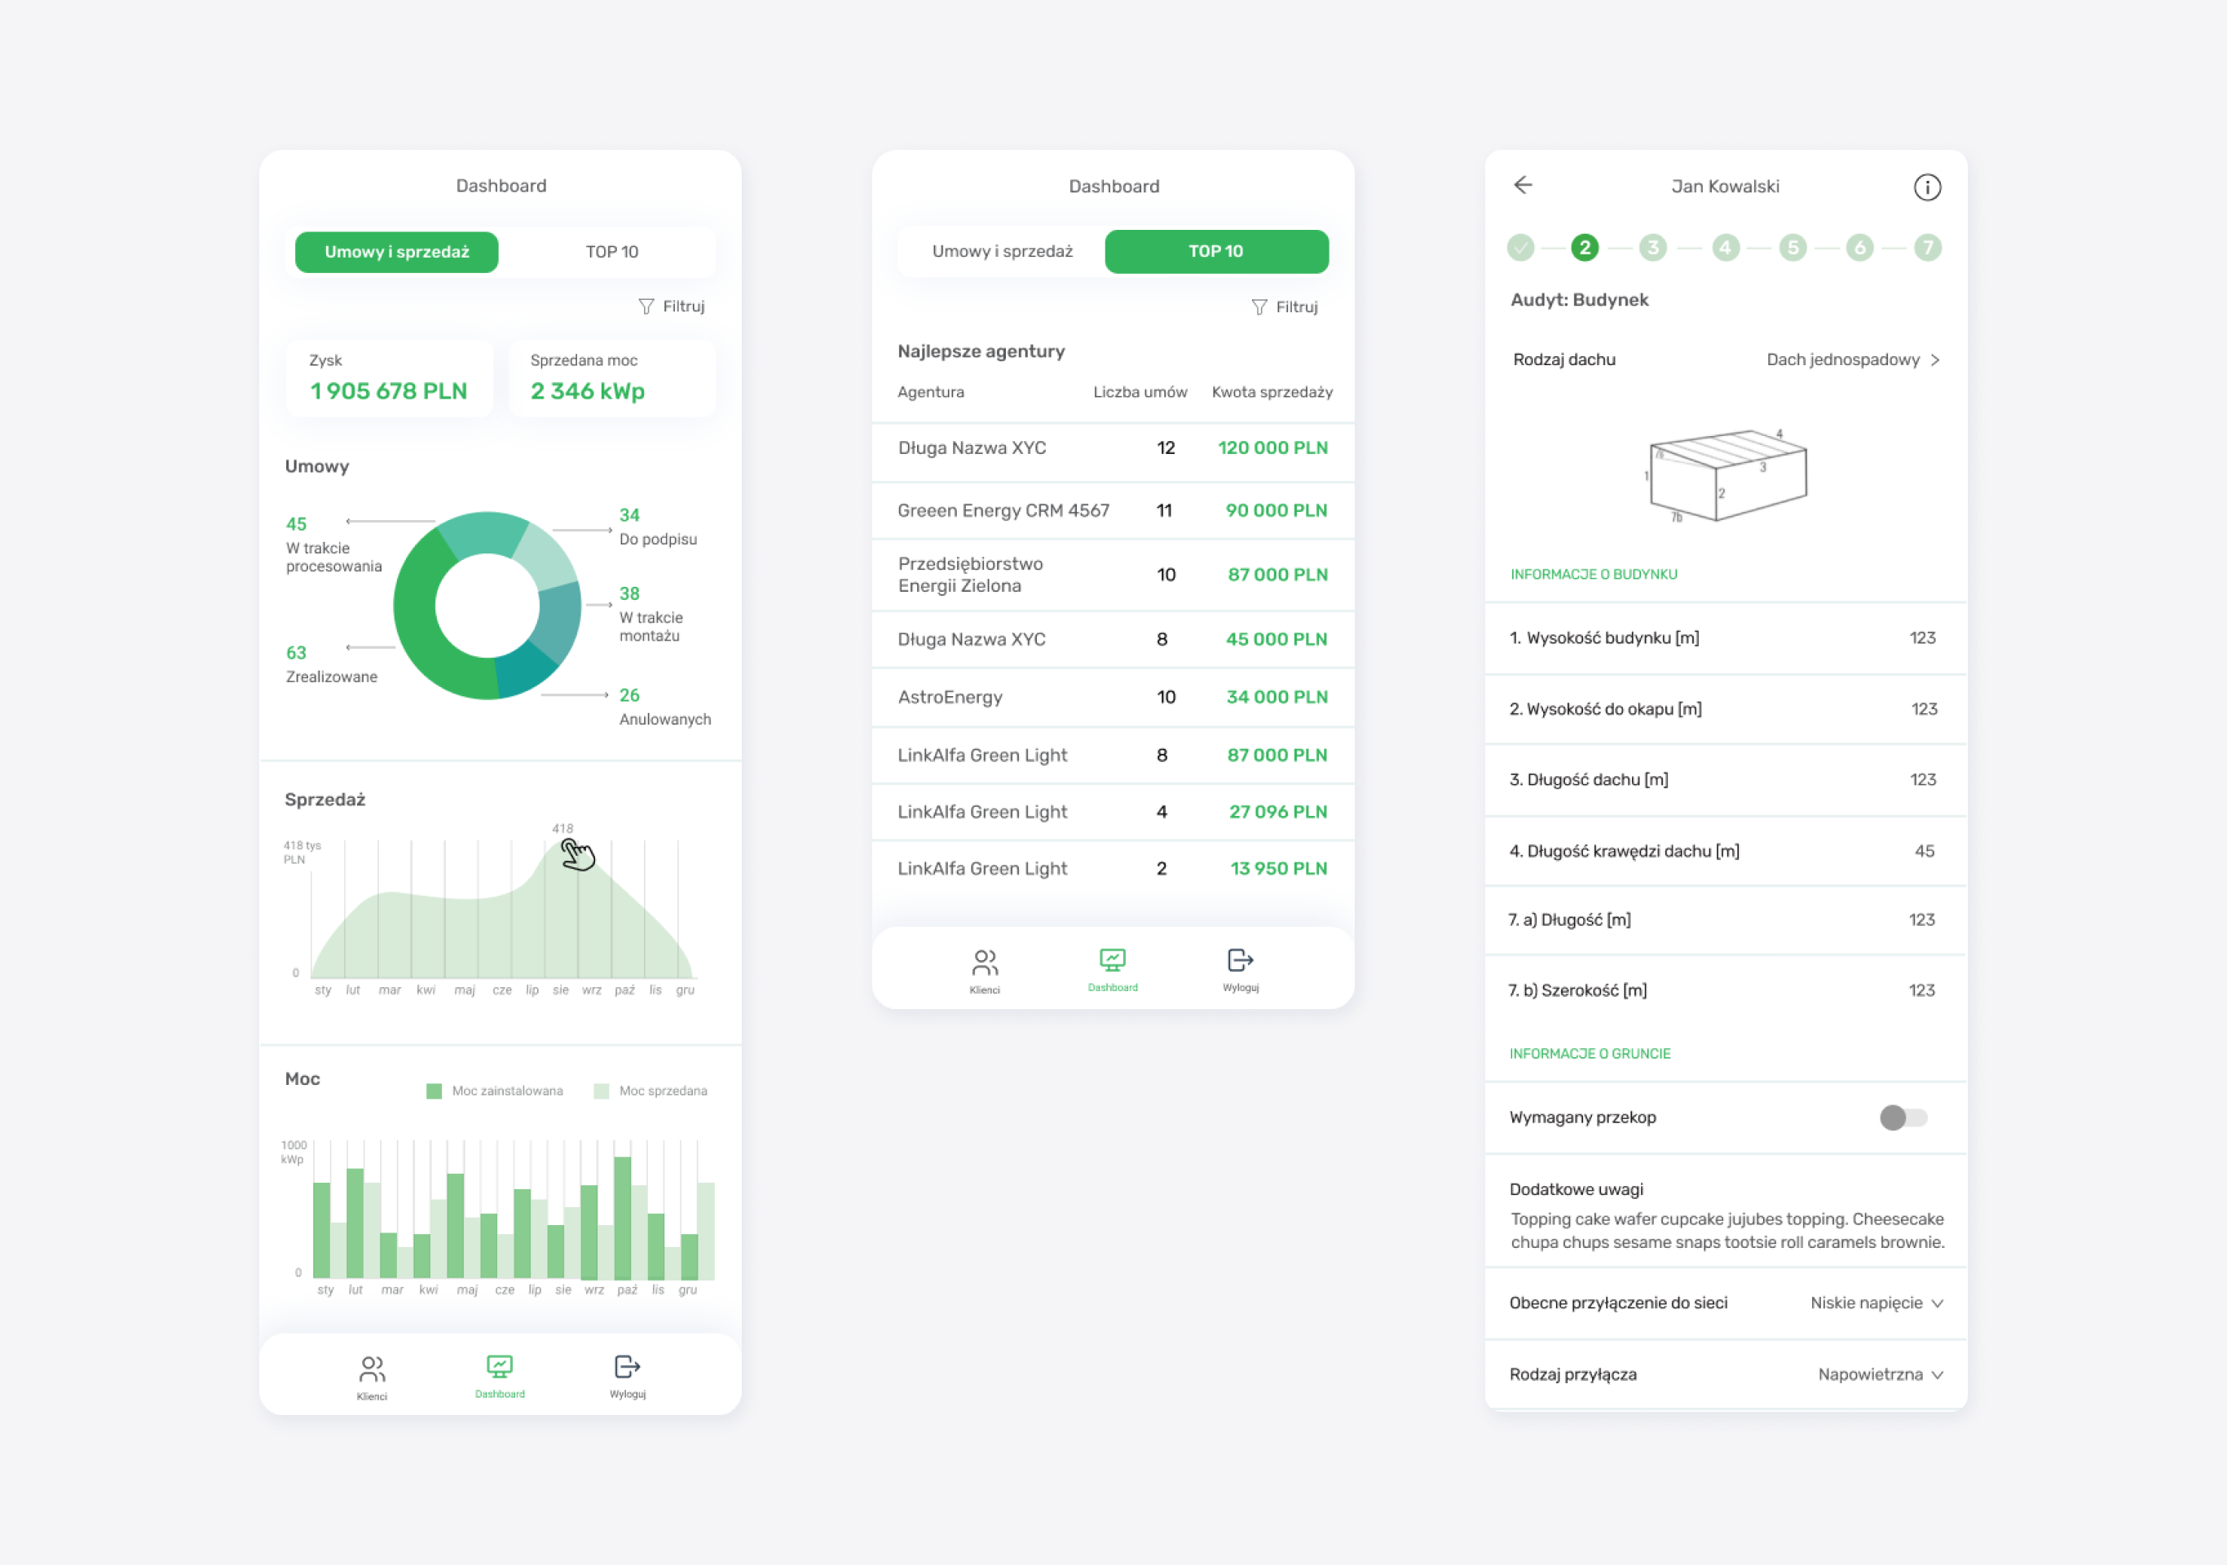Select the Greeen Energy CRM 4567 row
The image size is (2227, 1565).
point(1113,511)
